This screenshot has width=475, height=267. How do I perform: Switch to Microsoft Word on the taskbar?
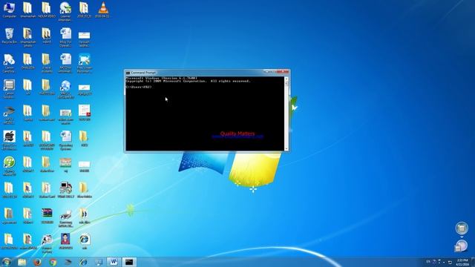[x=114, y=262]
